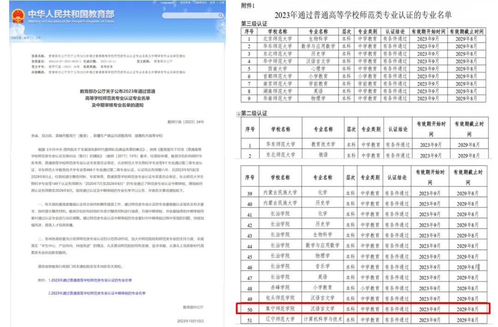Click the 公开 breadcrumb item

point(38,37)
